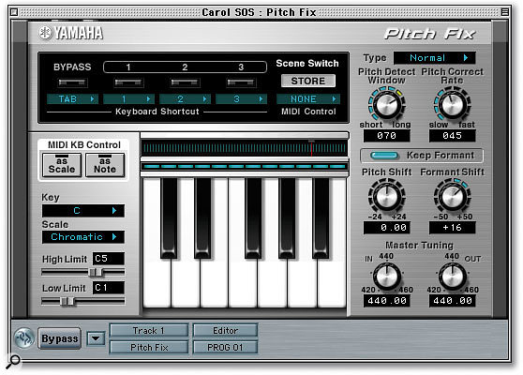Click the Pitch Shift value 0.00
Image resolution: width=523 pixels, height=375 pixels.
386,228
